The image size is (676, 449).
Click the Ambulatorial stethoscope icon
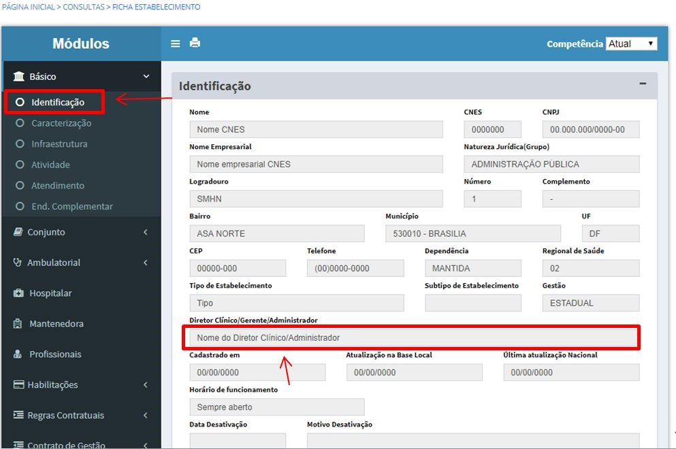coord(18,263)
